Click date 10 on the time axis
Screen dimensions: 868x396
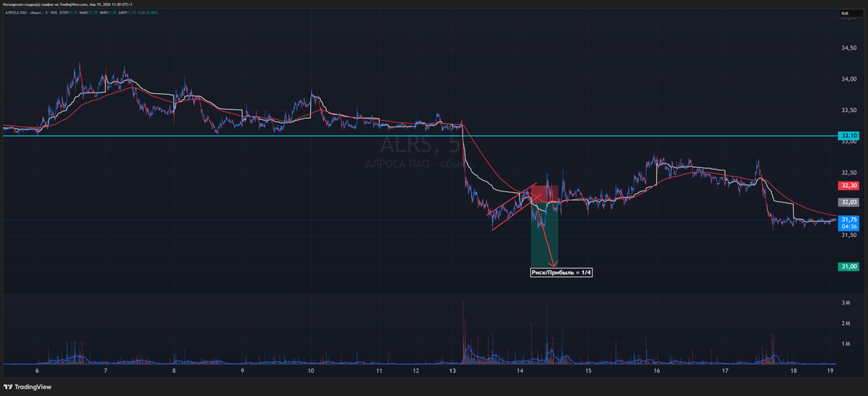click(311, 371)
